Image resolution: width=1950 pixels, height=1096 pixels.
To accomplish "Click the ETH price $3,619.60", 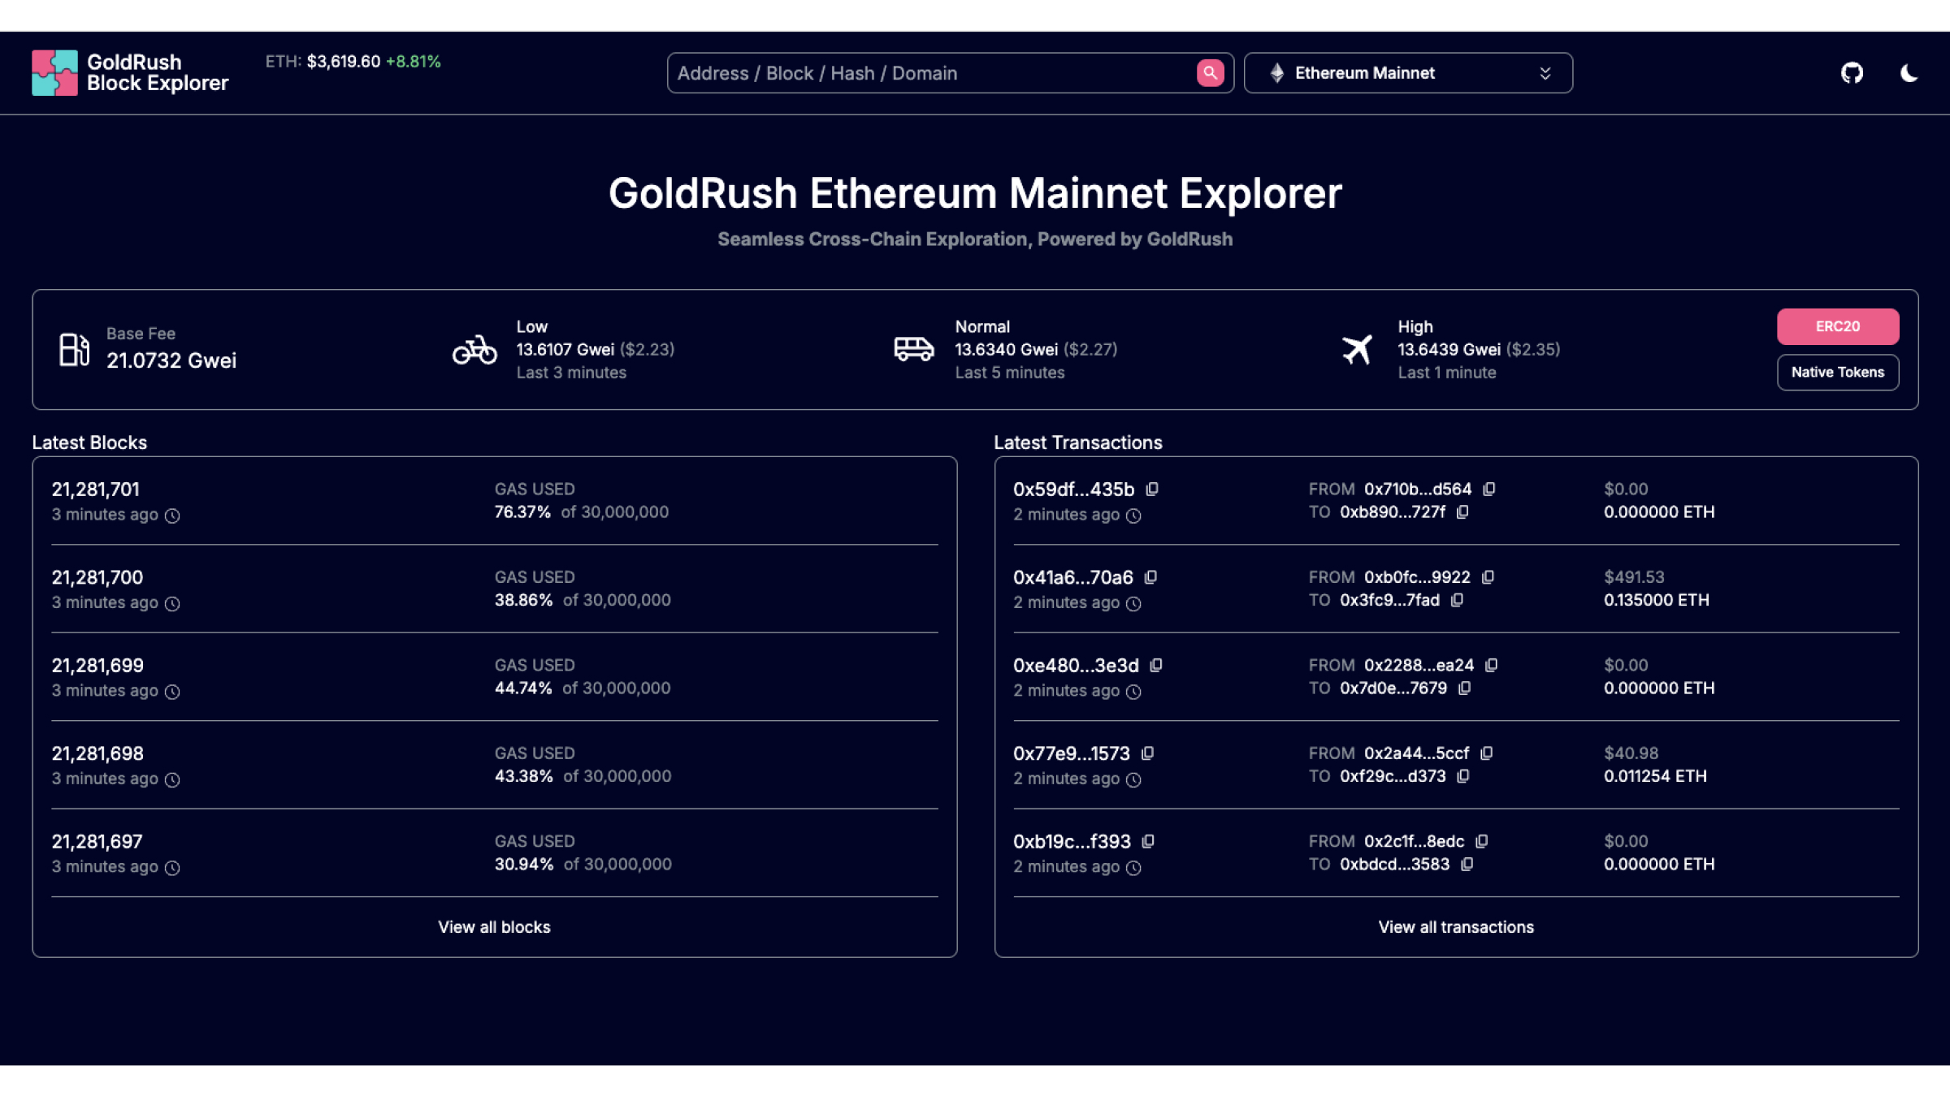I will point(343,62).
